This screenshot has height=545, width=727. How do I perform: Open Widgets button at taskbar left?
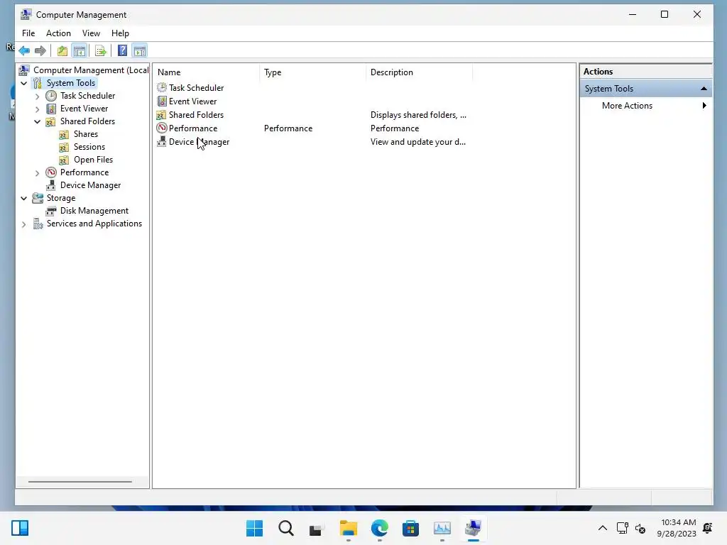click(x=20, y=528)
